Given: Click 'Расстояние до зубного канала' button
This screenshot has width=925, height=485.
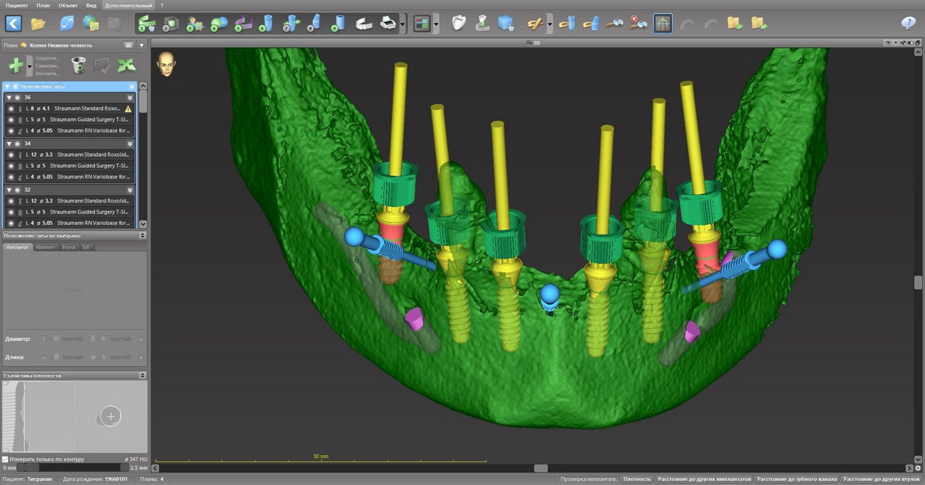Looking at the screenshot, I should pos(797,479).
